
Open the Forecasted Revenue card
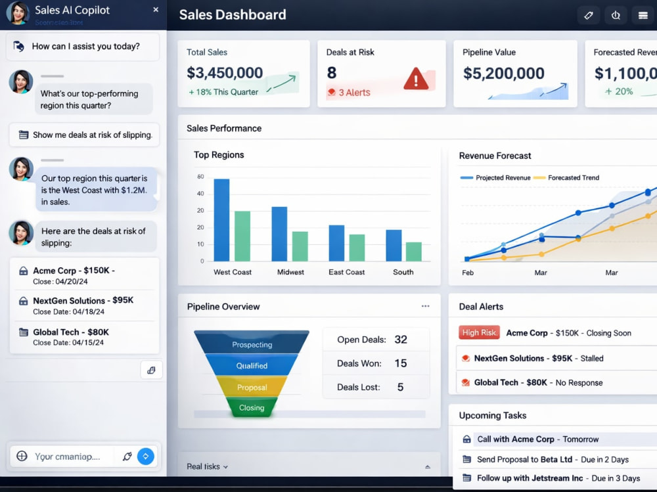click(621, 74)
